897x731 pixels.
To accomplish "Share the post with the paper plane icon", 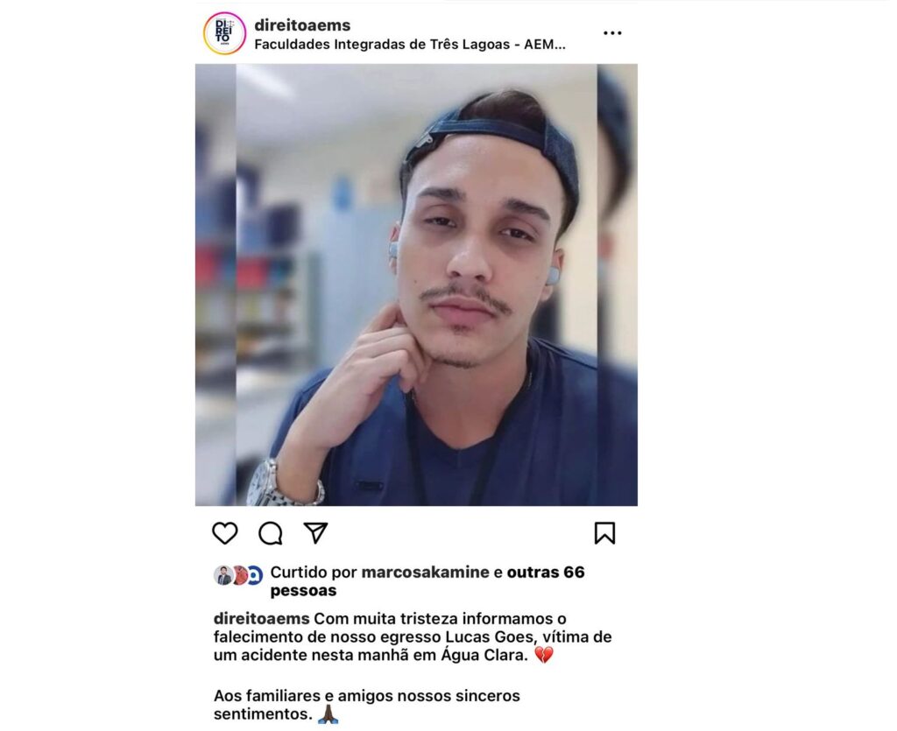I will tap(315, 532).
